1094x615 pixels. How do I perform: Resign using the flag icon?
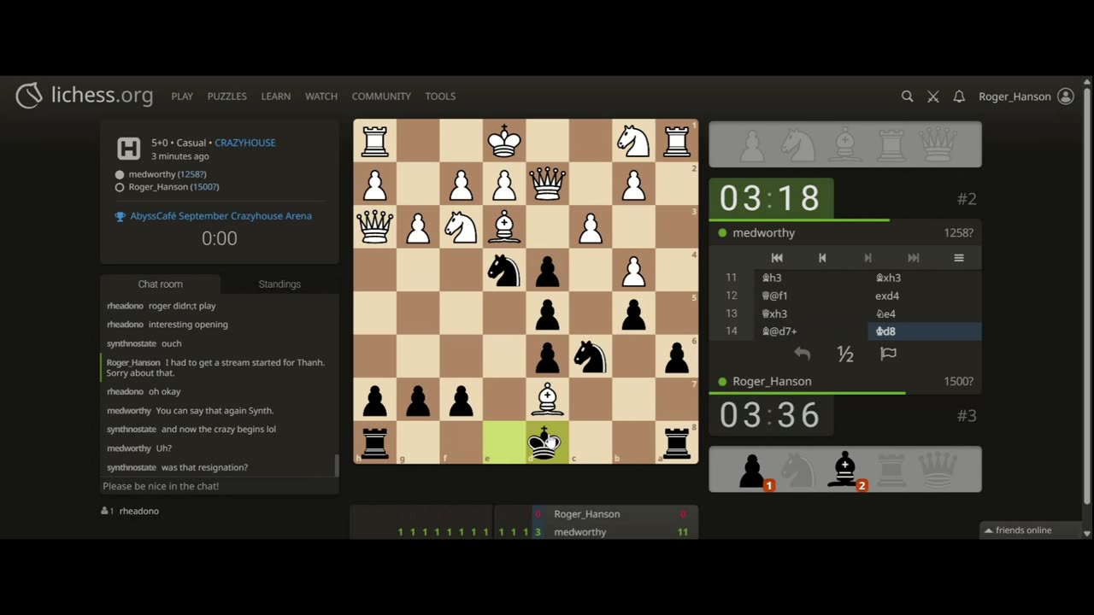tap(889, 354)
